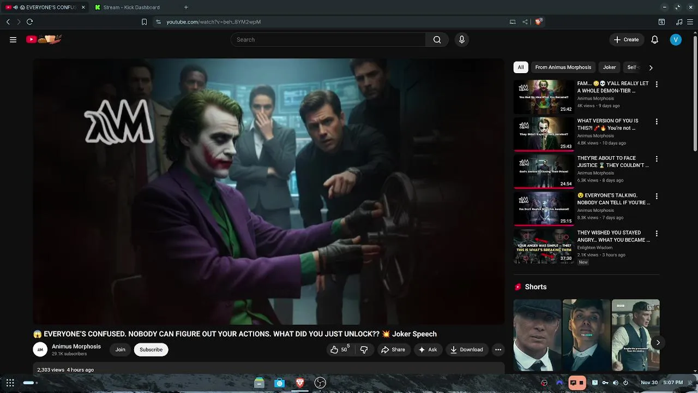Click the page vertical scrollbar
The width and height of the screenshot is (698, 393).
tap(695, 93)
